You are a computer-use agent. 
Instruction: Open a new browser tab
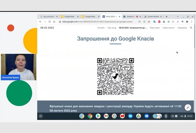167,16
